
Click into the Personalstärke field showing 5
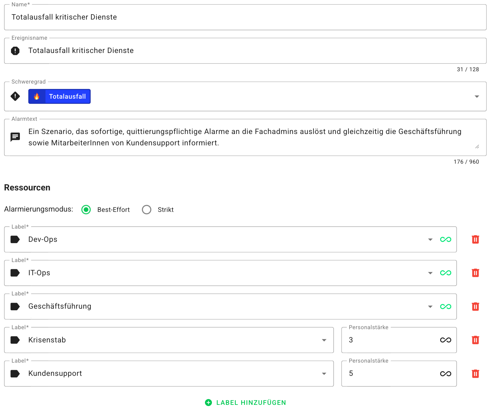pyautogui.click(x=378, y=374)
